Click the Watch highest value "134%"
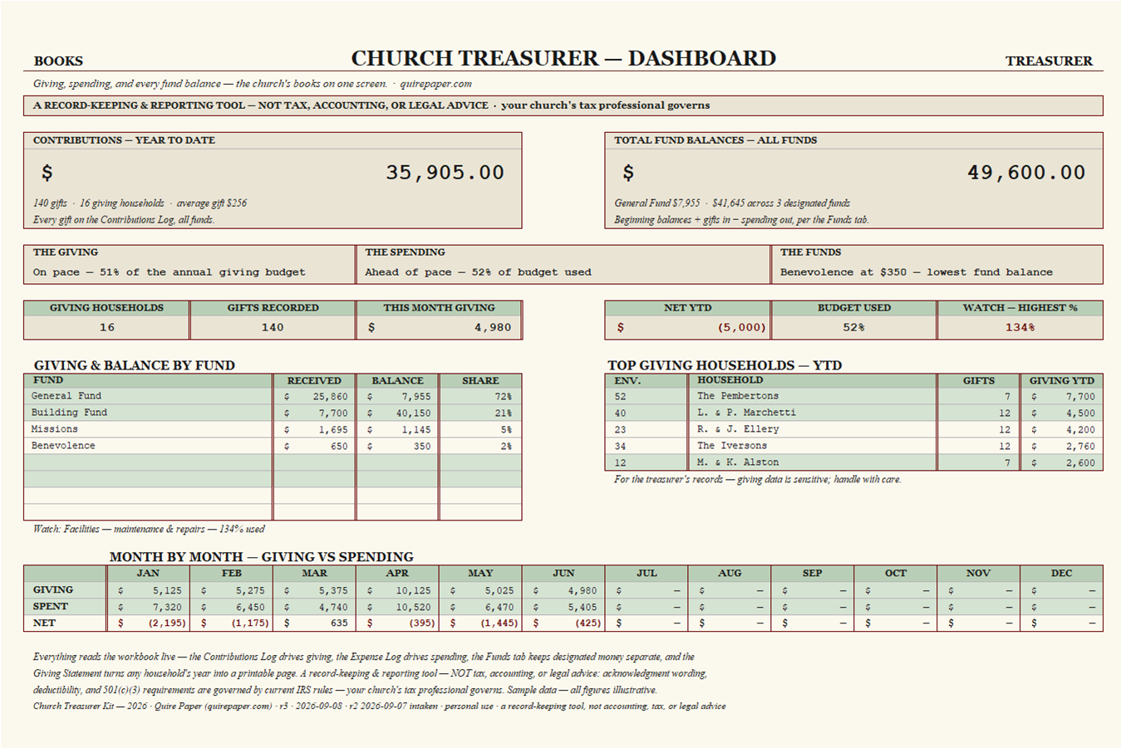 coord(1020,328)
